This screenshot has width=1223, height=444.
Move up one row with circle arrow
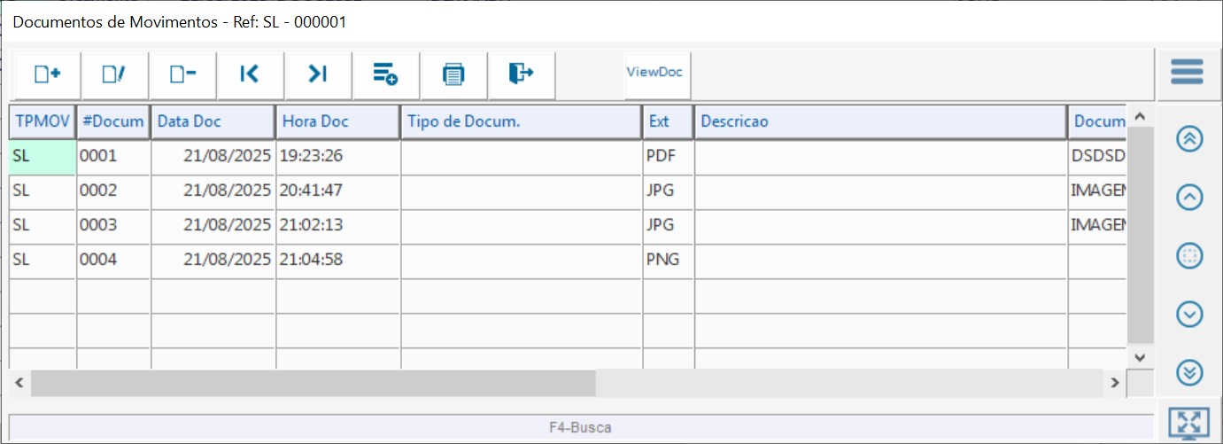(x=1189, y=198)
